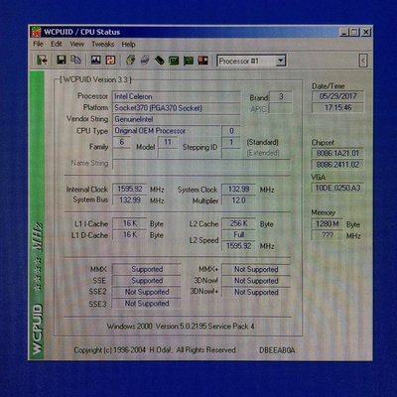
Task: Open the File menu
Action: click(38, 44)
